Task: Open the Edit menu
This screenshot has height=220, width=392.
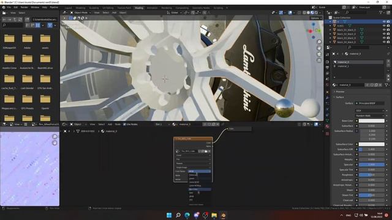Action: point(16,7)
